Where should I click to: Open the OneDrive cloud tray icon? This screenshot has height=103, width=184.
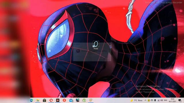[152, 100]
